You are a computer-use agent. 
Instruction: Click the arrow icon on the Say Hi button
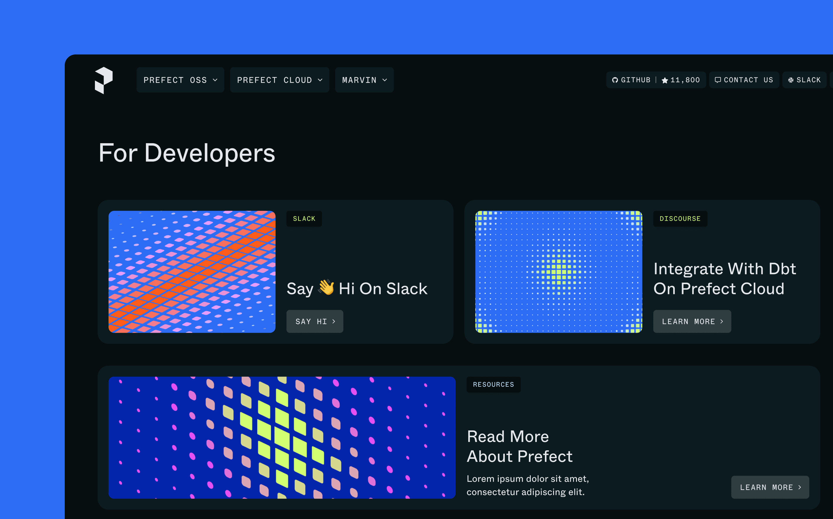coord(334,321)
